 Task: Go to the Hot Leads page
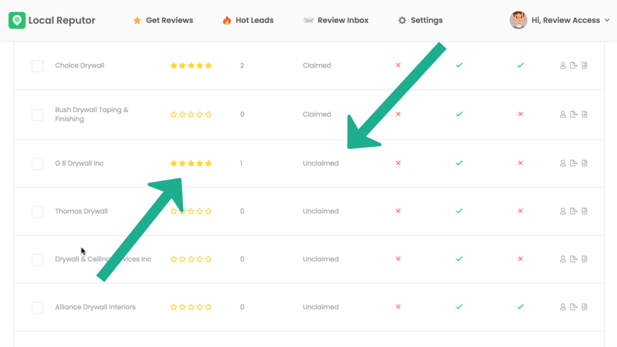pyautogui.click(x=248, y=20)
